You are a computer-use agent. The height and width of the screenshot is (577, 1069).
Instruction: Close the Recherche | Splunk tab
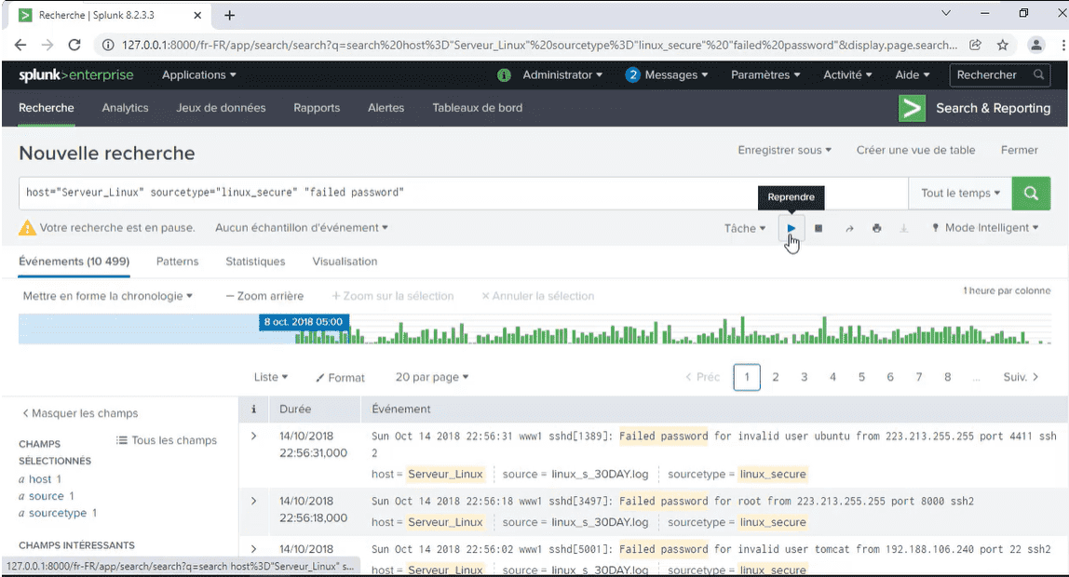(197, 15)
